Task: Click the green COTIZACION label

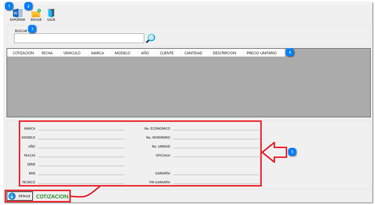Action: (x=52, y=196)
